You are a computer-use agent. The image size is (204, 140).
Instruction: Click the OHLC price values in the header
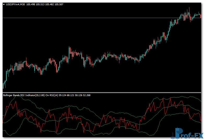click(44, 4)
